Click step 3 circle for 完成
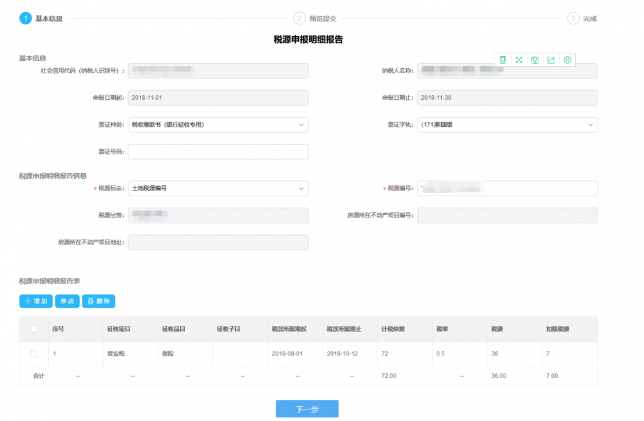Screen dimensions: 644x421 click(573, 19)
